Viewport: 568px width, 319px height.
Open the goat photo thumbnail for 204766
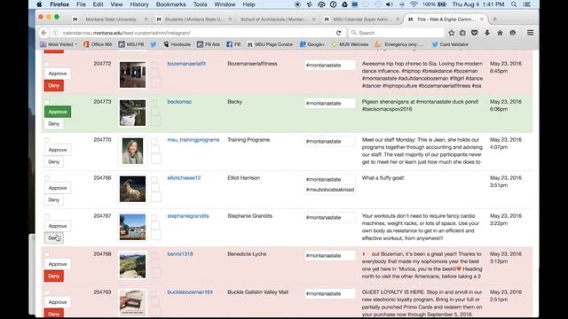coord(132,189)
